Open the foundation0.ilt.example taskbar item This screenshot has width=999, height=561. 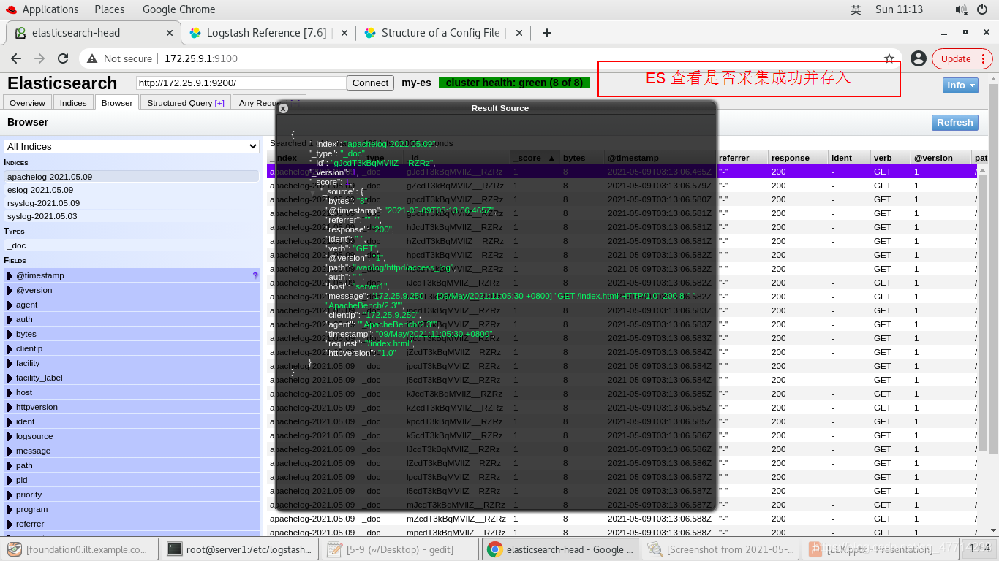pyautogui.click(x=79, y=549)
